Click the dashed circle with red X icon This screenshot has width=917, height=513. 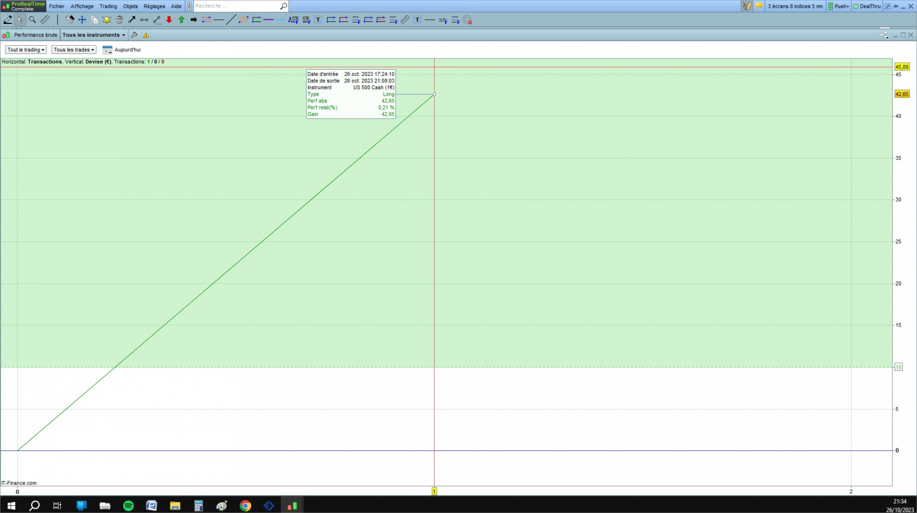(467, 20)
